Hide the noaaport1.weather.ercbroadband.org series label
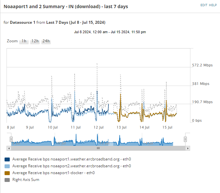This screenshot has width=220, height=193. [71, 159]
